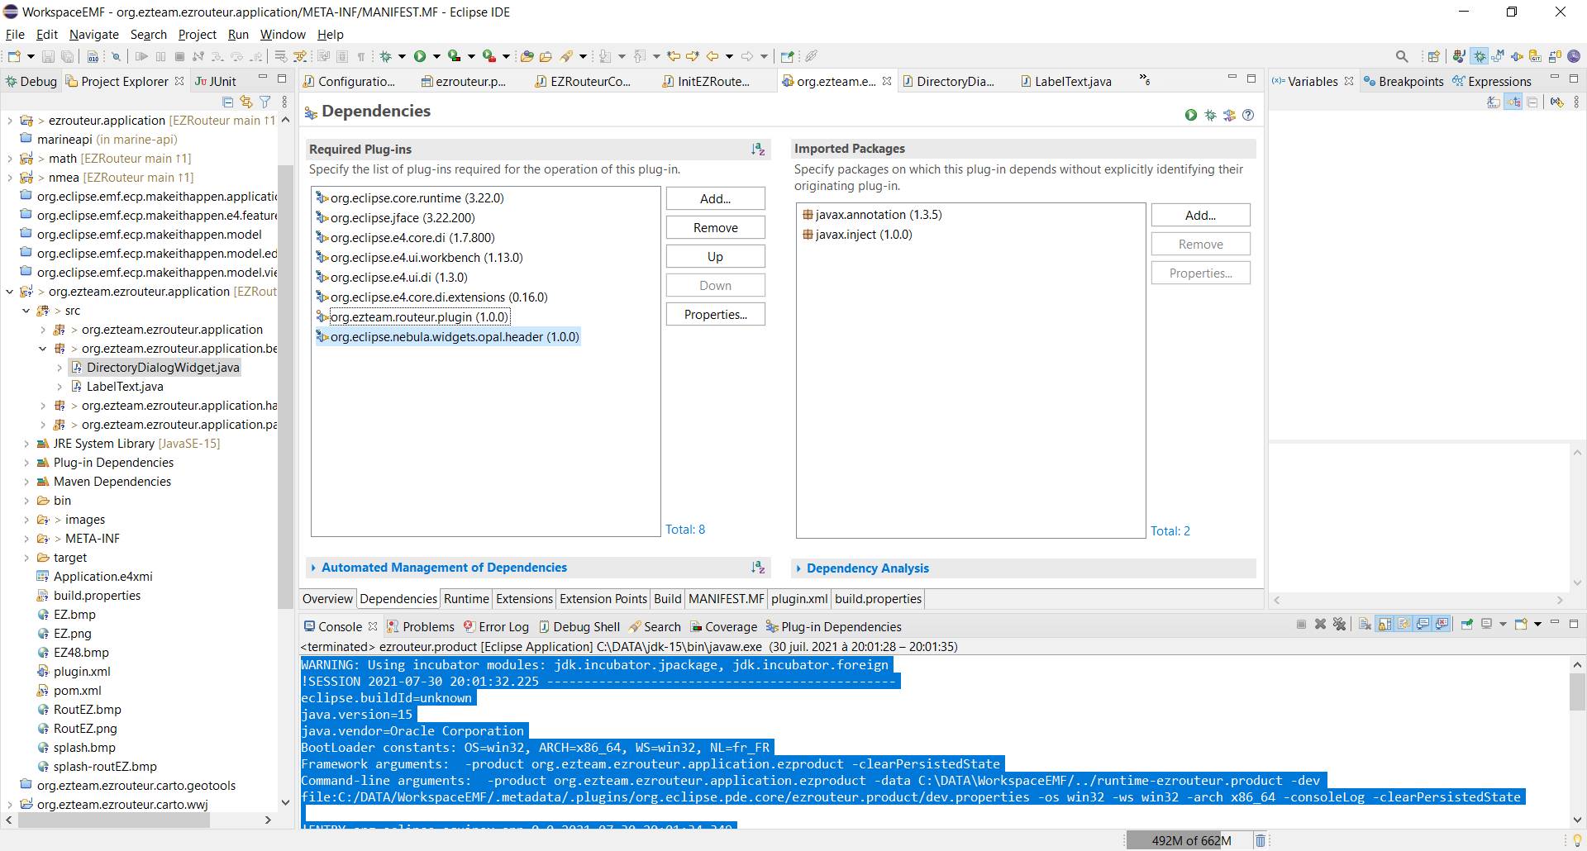Expand the JRE System Library node
This screenshot has width=1587, height=851.
click(26, 444)
